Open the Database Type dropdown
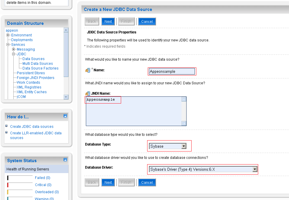Screen dimensions: 289x200 pos(184,146)
